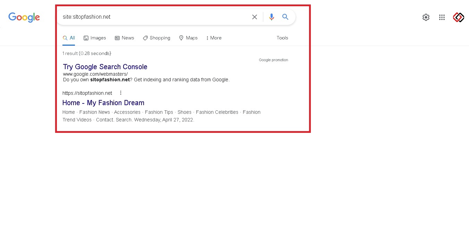Click the magnifying glass search button
Viewport: 469px width, 229px height.
coord(285,17)
